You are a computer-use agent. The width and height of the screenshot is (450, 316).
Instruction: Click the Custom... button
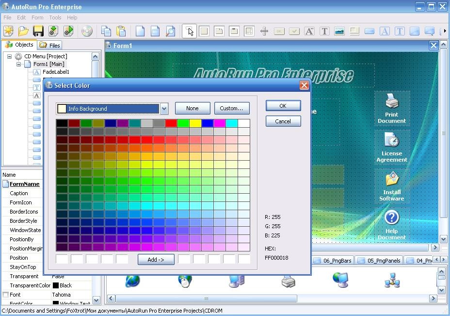coord(231,108)
